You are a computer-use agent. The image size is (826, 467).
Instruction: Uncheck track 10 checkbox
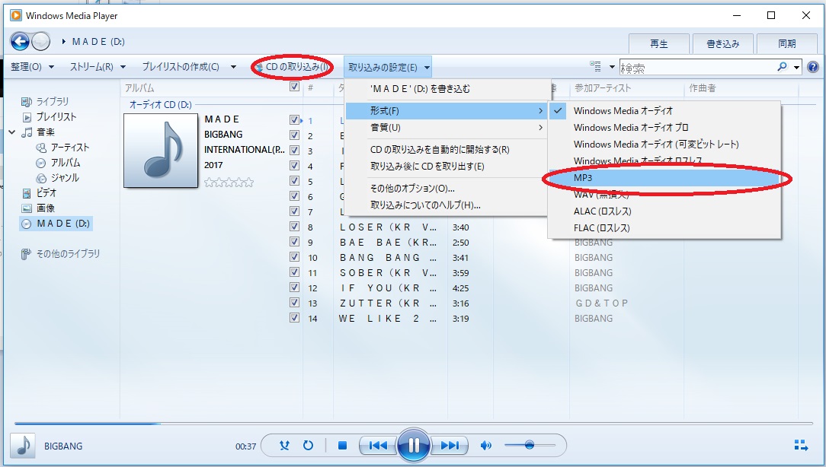pos(294,257)
